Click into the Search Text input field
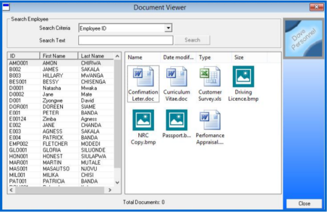327x212 pixels. point(125,40)
